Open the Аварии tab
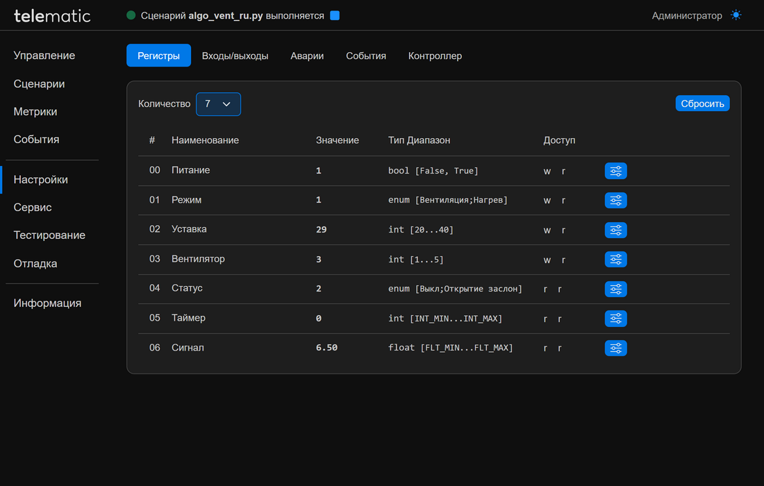 pyautogui.click(x=307, y=56)
